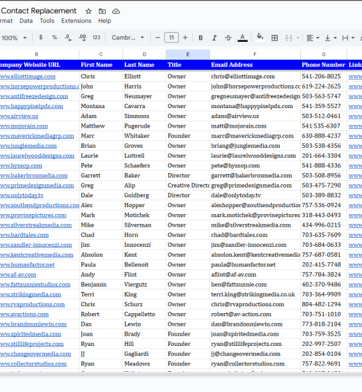Open the 100% zoom dropdown
Image resolution: width=362 pixels, height=392 pixels.
[14, 38]
